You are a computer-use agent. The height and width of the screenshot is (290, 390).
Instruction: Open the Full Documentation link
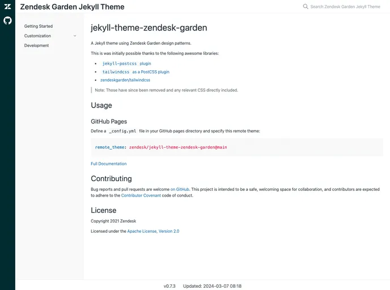coord(109,164)
